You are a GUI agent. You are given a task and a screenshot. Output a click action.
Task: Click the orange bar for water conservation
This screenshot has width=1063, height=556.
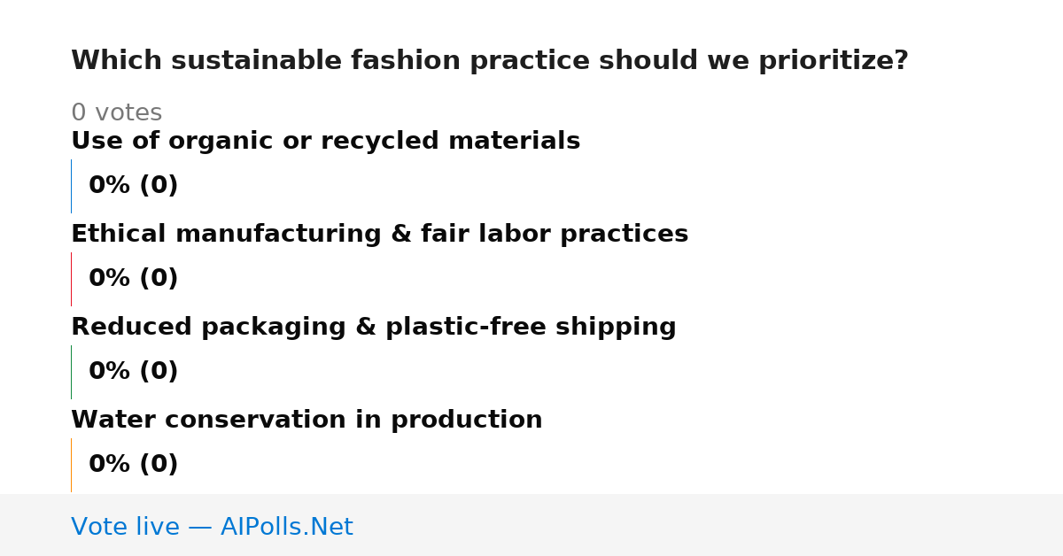71,465
